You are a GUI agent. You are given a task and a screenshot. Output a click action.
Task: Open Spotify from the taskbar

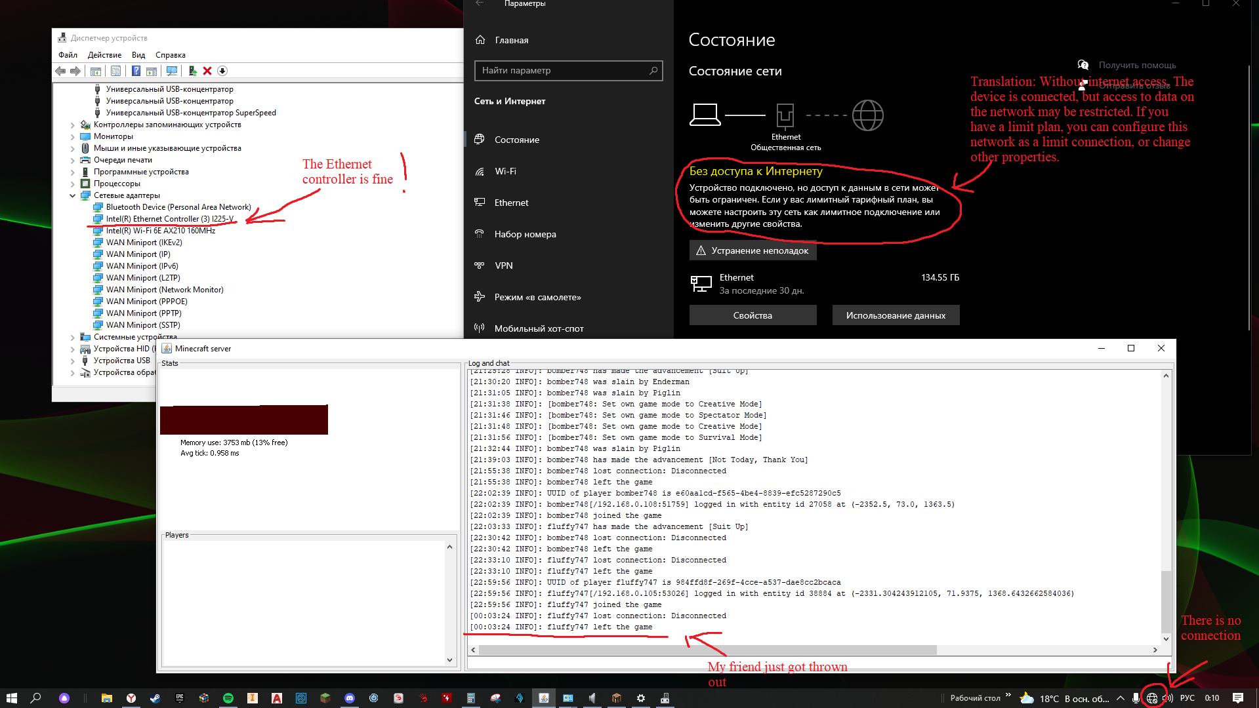(228, 698)
